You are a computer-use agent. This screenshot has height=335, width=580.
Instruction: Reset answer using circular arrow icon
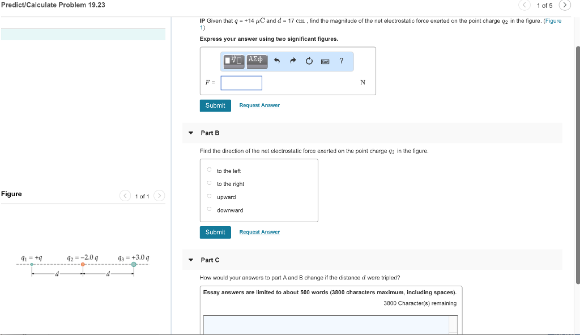tap(309, 61)
